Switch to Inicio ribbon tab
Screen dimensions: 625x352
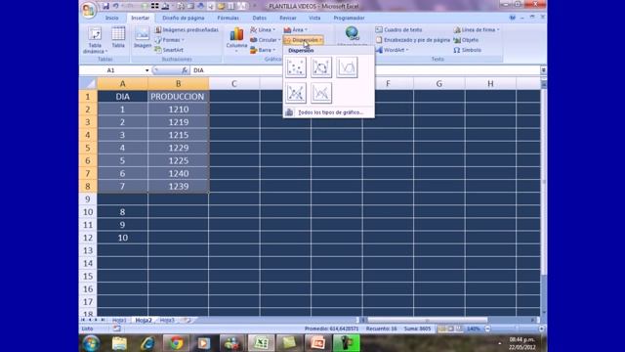(x=111, y=18)
